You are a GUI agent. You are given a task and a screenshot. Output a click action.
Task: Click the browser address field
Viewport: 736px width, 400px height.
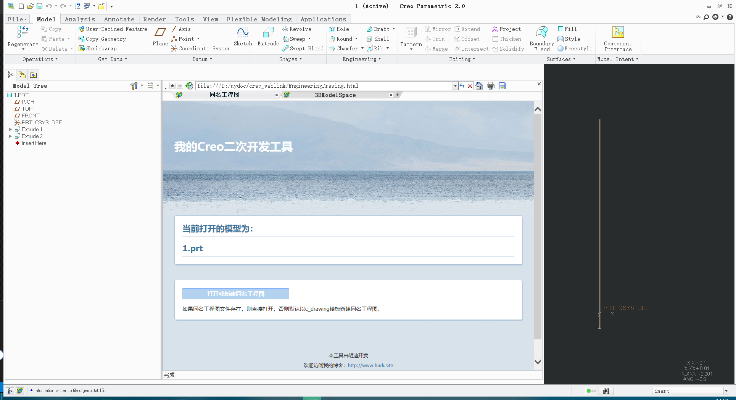(324, 86)
